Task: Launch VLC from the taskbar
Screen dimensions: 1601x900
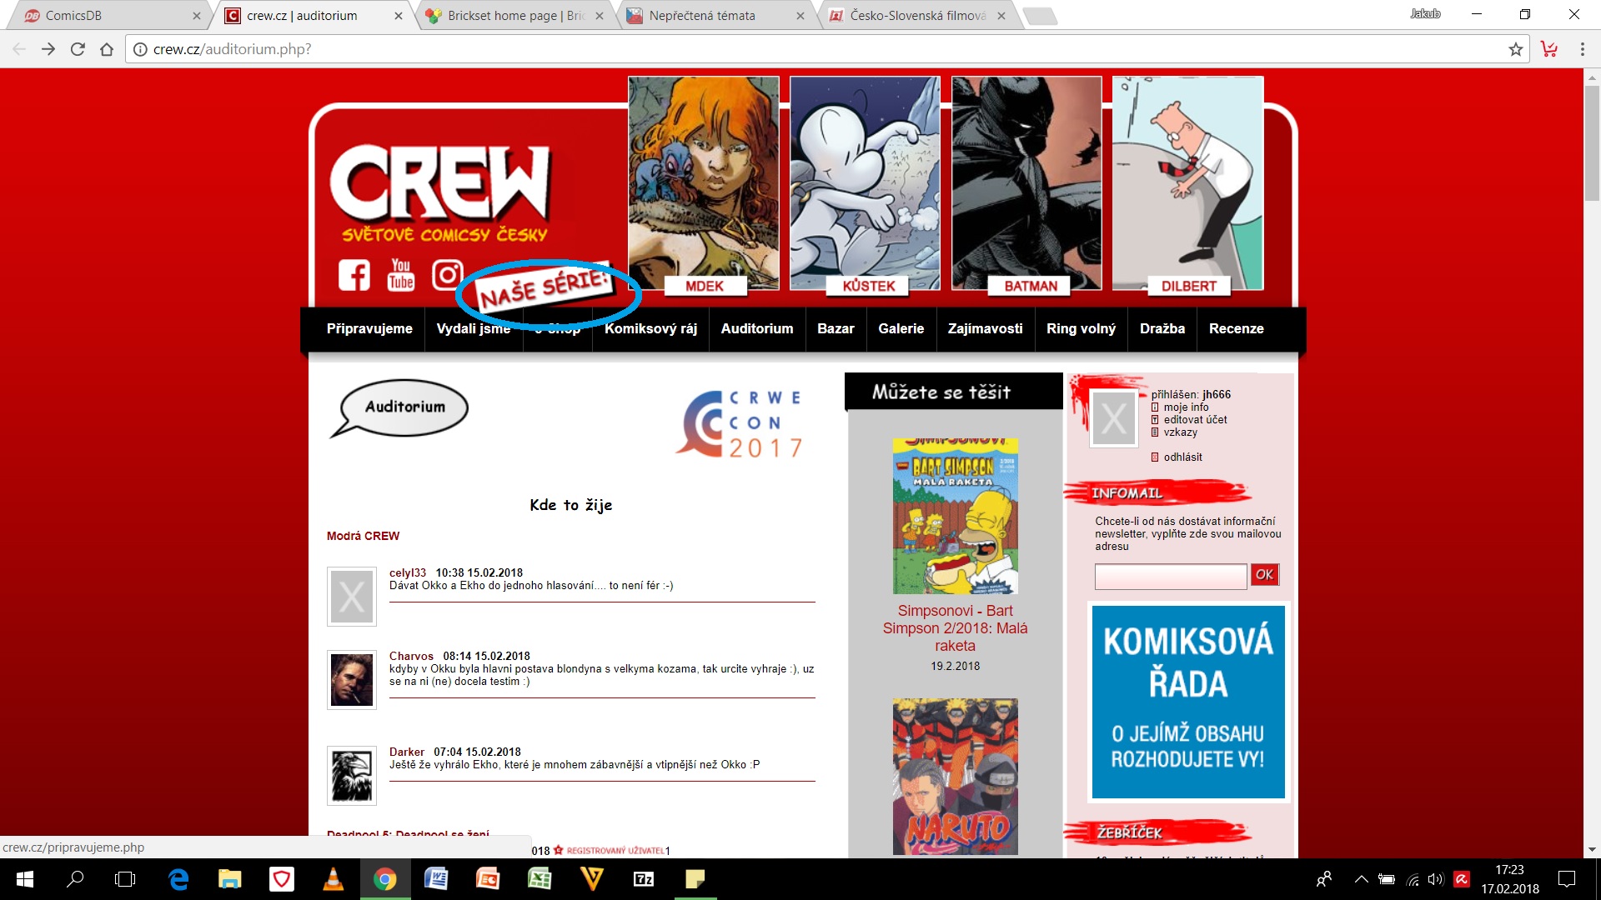Action: click(x=333, y=878)
